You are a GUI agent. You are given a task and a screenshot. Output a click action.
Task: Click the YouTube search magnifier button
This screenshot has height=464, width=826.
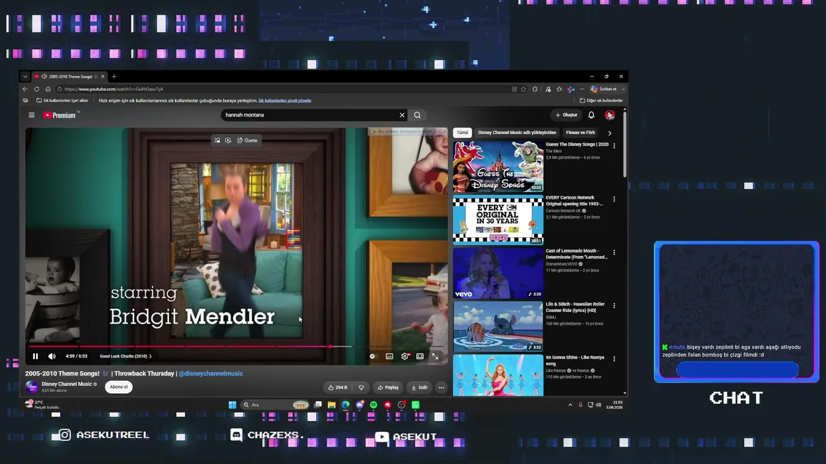point(418,115)
